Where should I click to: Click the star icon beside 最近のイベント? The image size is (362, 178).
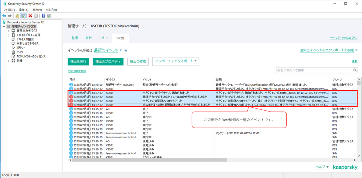pyautogui.click(x=126, y=51)
